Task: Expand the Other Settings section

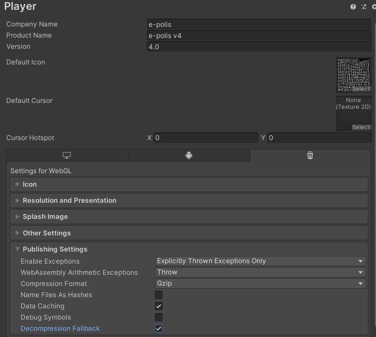Action: pyautogui.click(x=189, y=233)
